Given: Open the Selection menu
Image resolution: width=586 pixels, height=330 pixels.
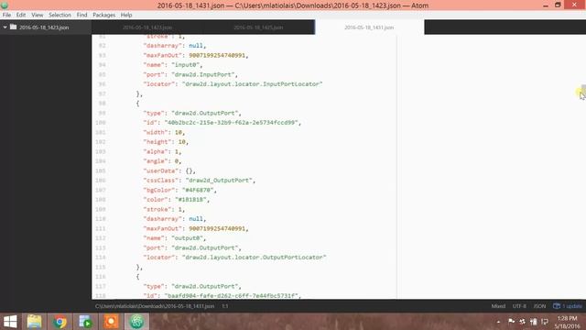Looking at the screenshot, I should 60,15.
